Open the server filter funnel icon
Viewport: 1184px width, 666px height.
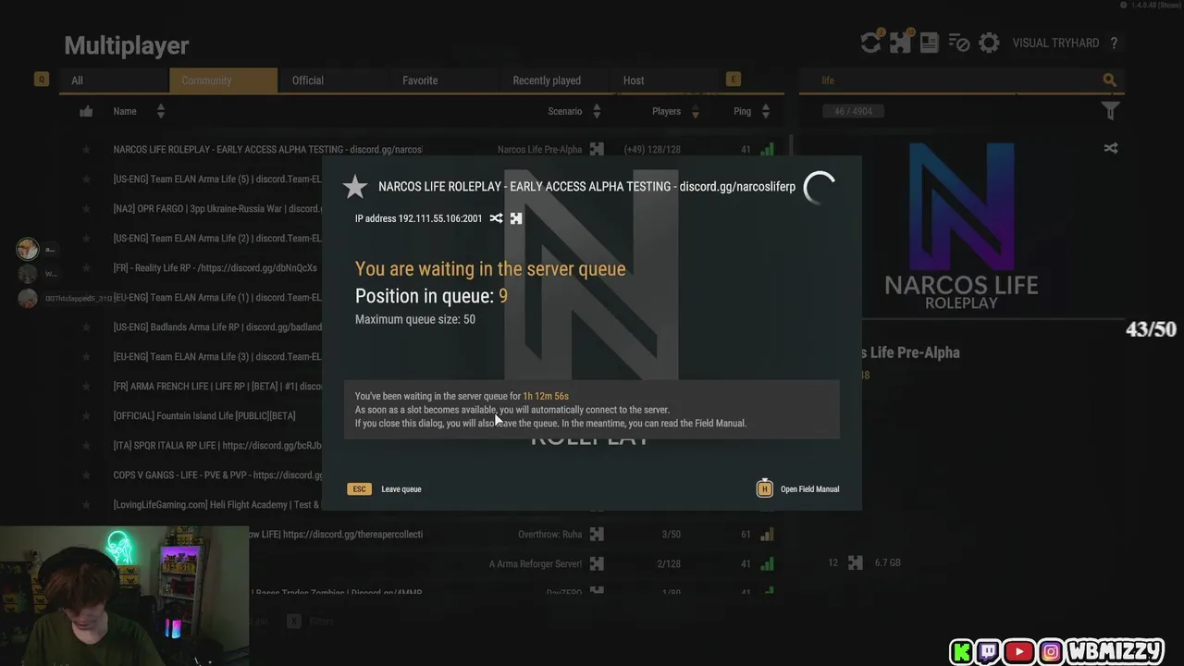click(x=1111, y=111)
